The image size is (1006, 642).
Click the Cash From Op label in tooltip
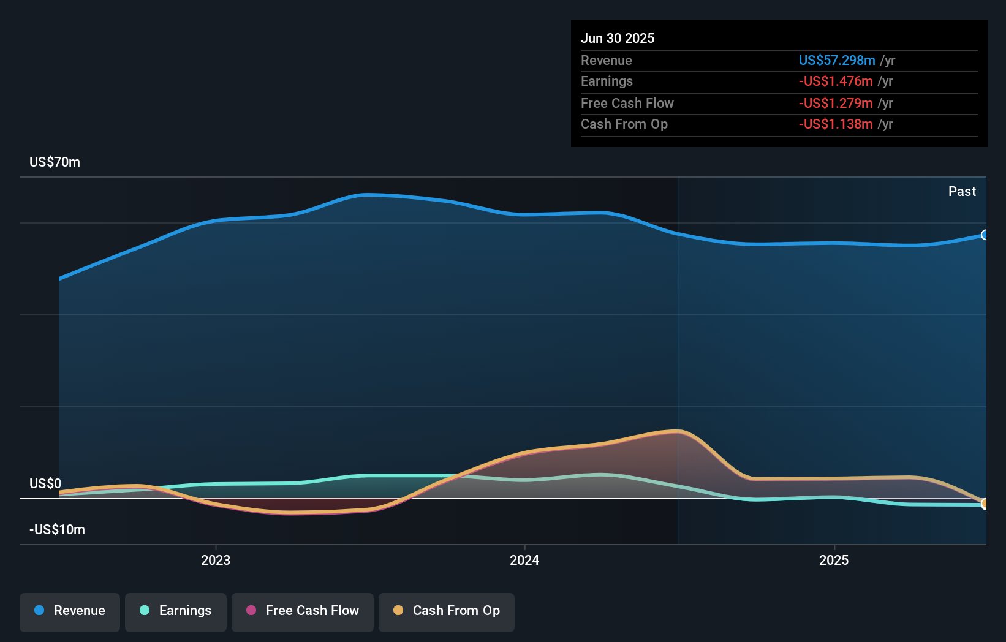tap(624, 124)
